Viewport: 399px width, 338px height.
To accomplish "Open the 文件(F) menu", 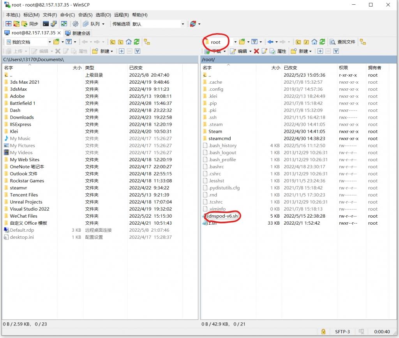I will [x=50, y=15].
